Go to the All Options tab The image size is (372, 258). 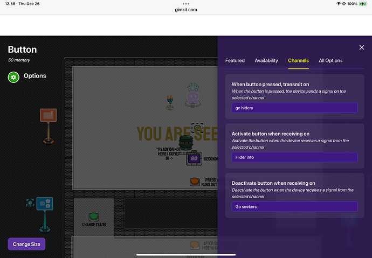[x=330, y=61]
